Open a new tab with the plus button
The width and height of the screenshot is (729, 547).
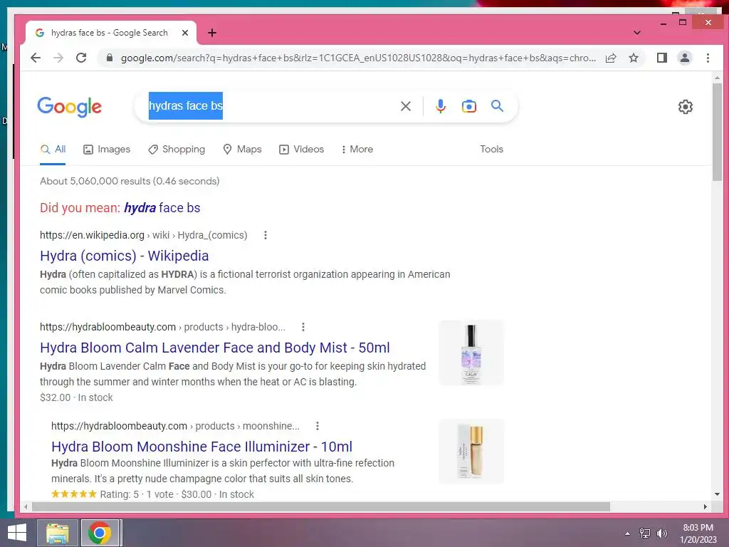[x=212, y=33]
